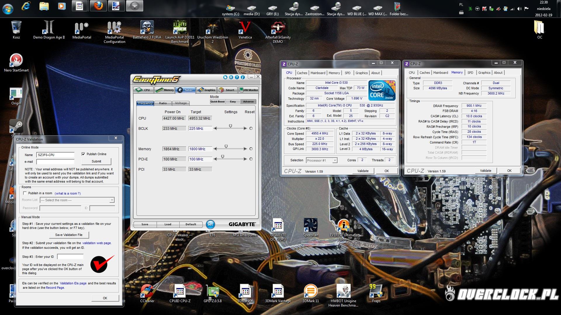
Task: Click the EasyTune6 info icon
Action: [x=243, y=77]
